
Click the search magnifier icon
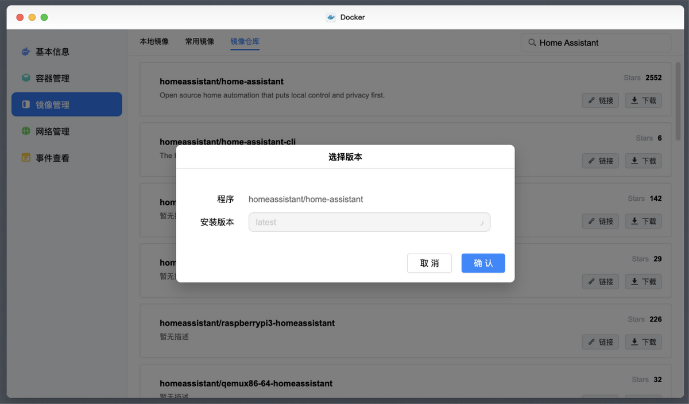click(532, 42)
